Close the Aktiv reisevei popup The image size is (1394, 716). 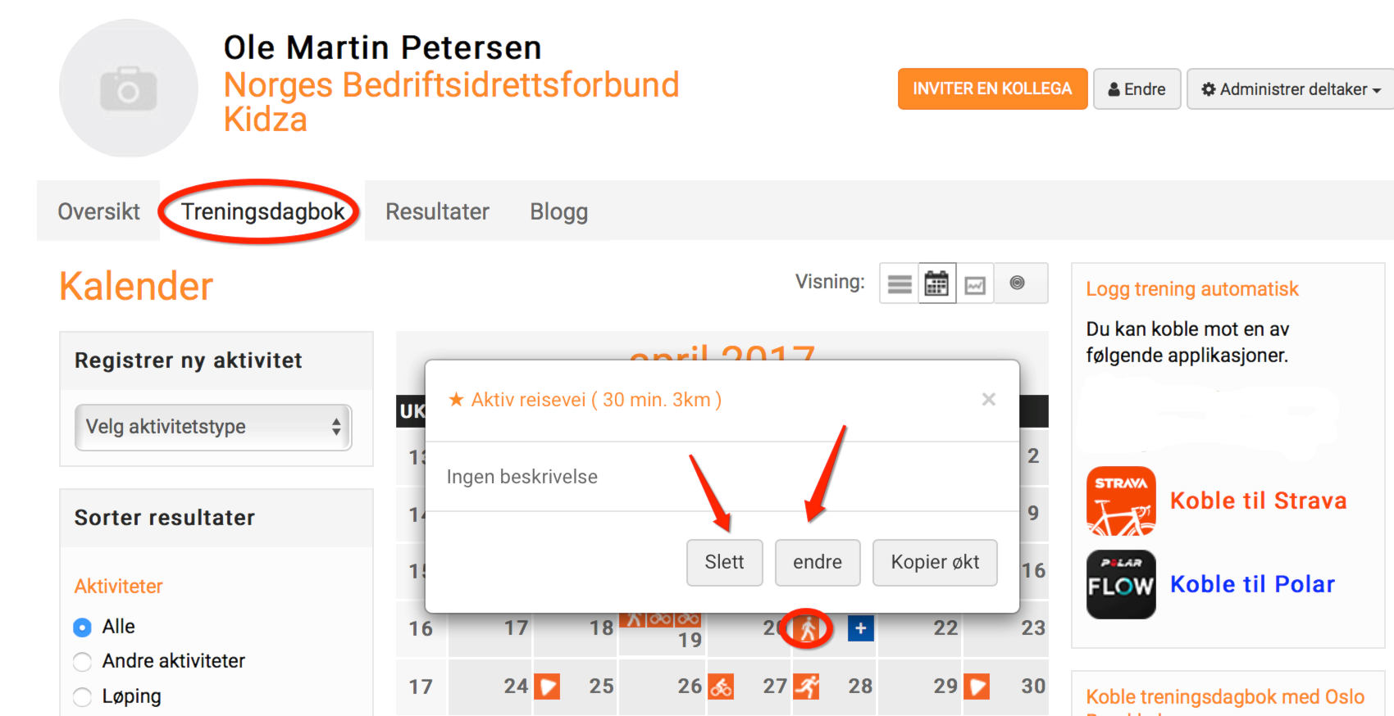(989, 399)
